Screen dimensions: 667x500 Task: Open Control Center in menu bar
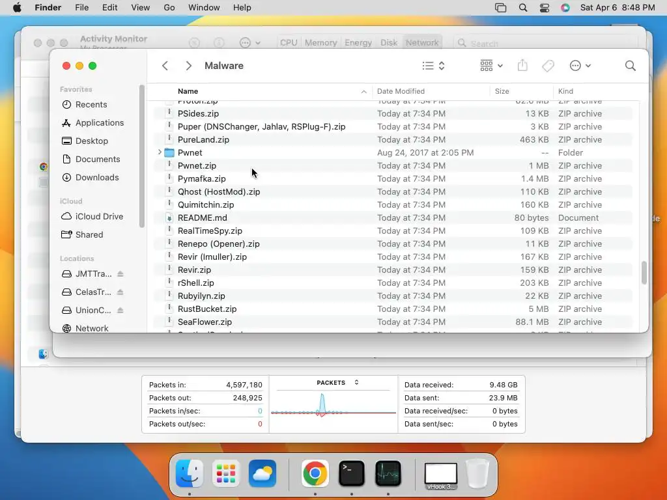[545, 8]
